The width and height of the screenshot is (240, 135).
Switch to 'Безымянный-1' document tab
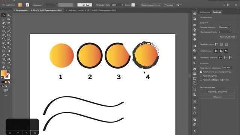(x=39, y=10)
